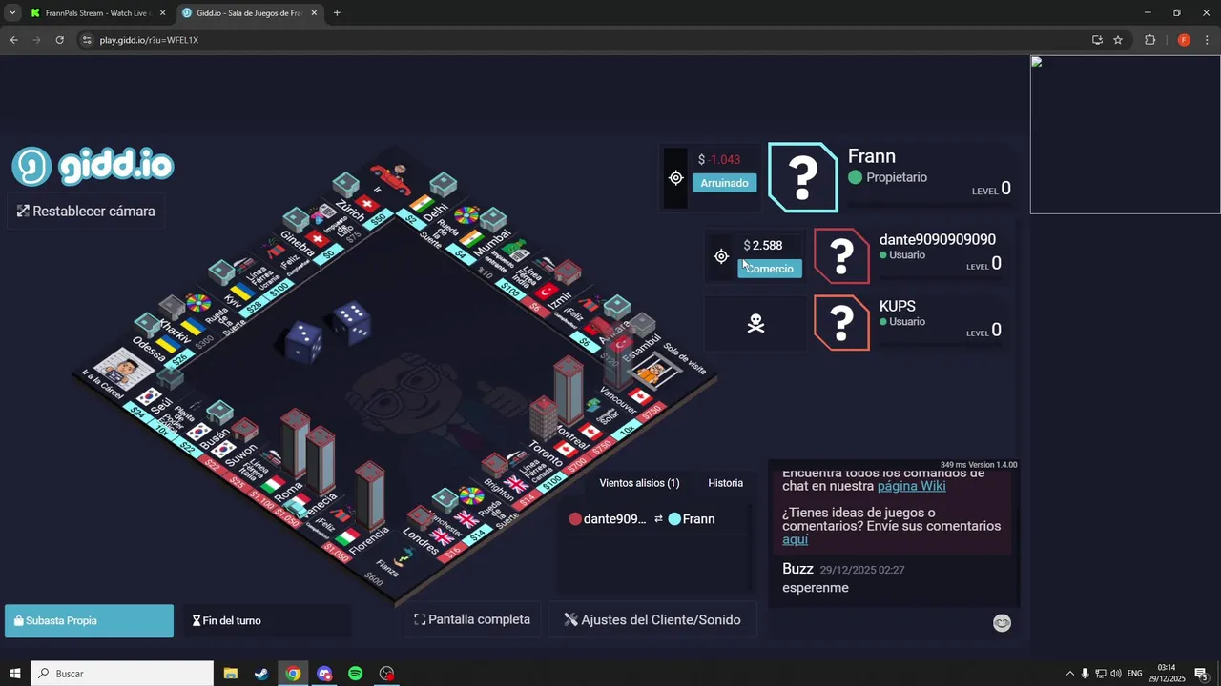Viewport: 1221px width, 686px height.
Task: Locate Frann's piece with target icon
Action: [x=675, y=178]
